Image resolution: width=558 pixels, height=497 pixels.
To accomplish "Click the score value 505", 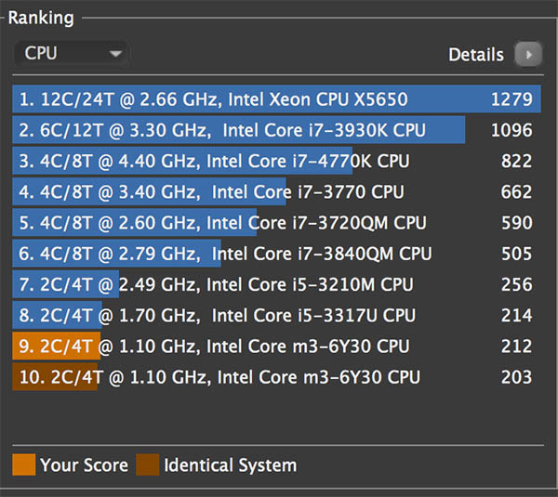I will click(x=517, y=254).
